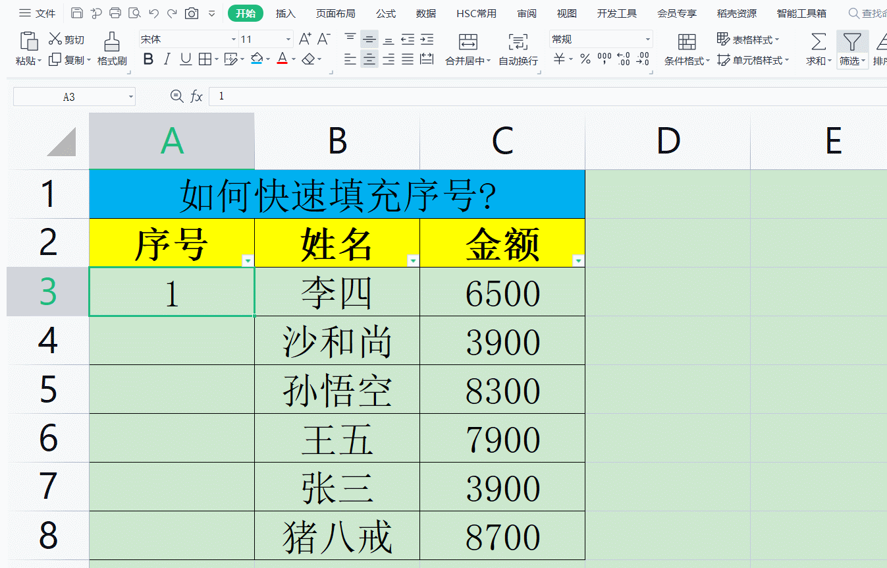
Task: Align text to the right
Action: 389,60
